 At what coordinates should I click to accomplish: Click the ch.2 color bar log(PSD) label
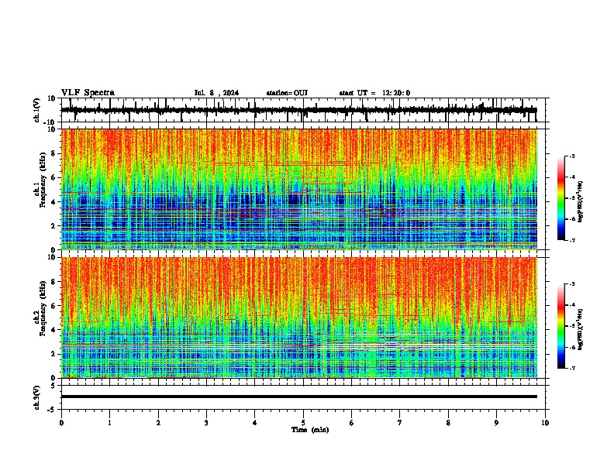click(x=580, y=329)
